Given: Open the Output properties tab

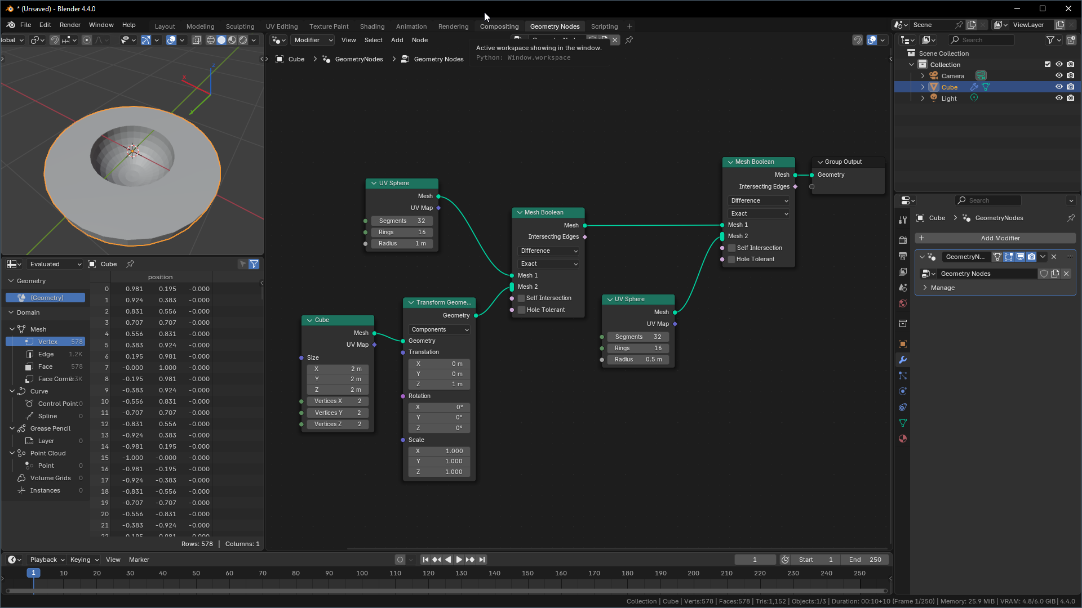Looking at the screenshot, I should tap(903, 256).
